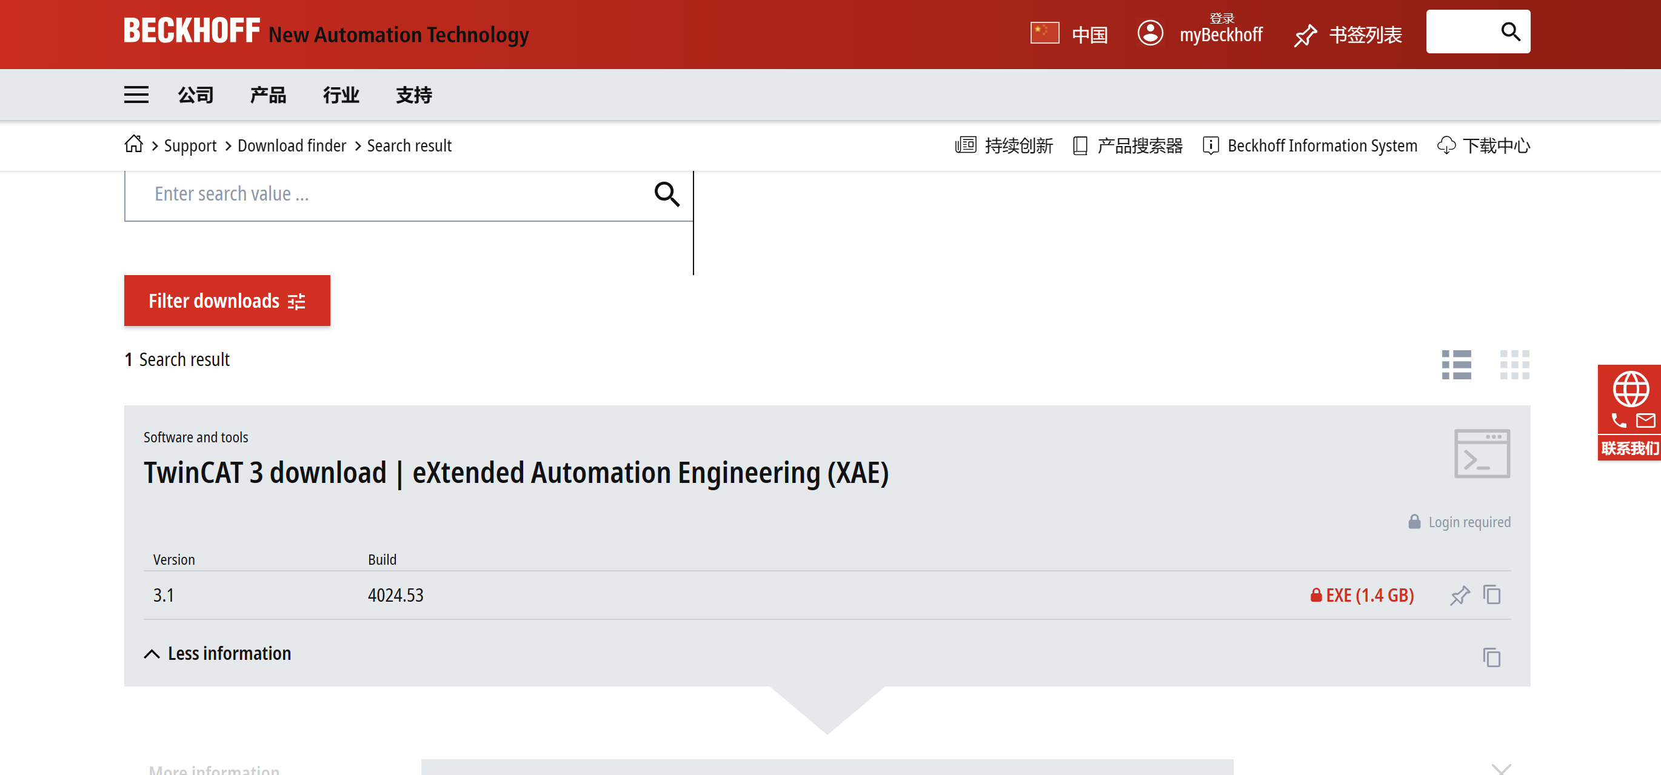
Task: Bookmark version 3.1 with pin icon
Action: click(x=1460, y=595)
